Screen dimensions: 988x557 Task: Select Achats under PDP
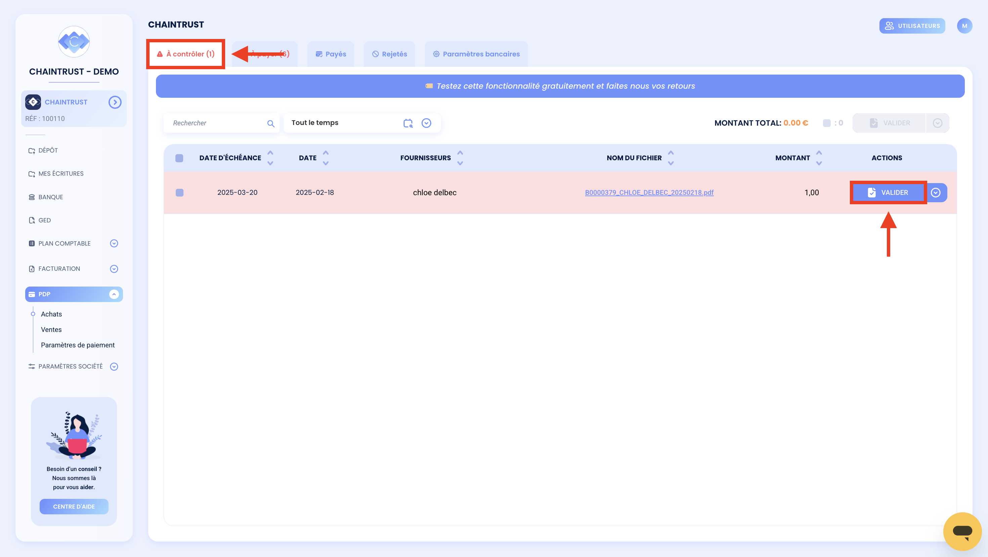51,314
